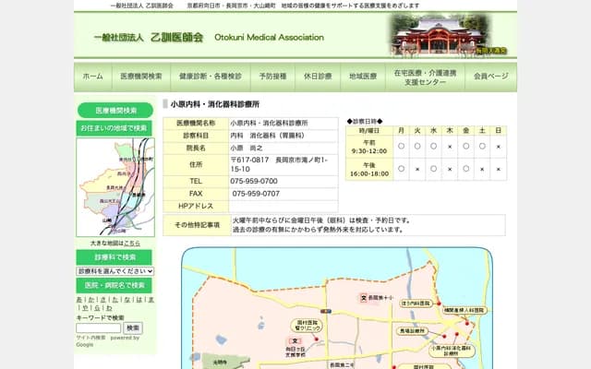Click the regional area map thumbnail

(115, 186)
